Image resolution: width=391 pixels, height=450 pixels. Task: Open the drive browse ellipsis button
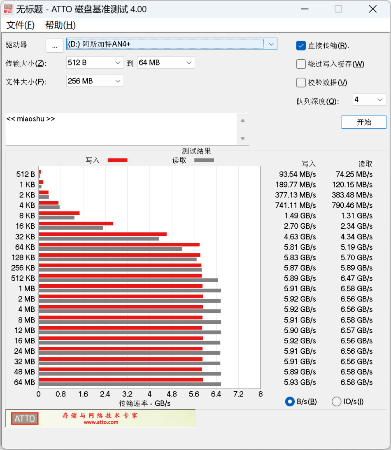(55, 45)
